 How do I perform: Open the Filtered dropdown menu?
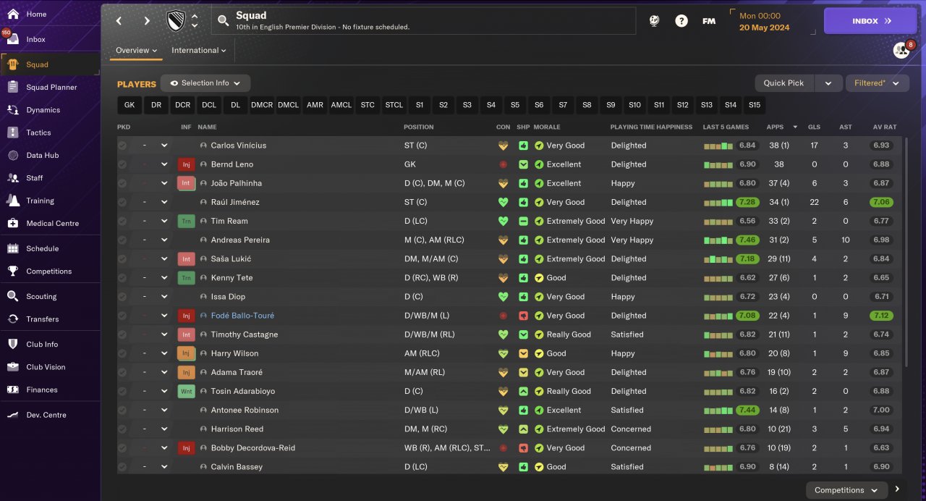[877, 83]
